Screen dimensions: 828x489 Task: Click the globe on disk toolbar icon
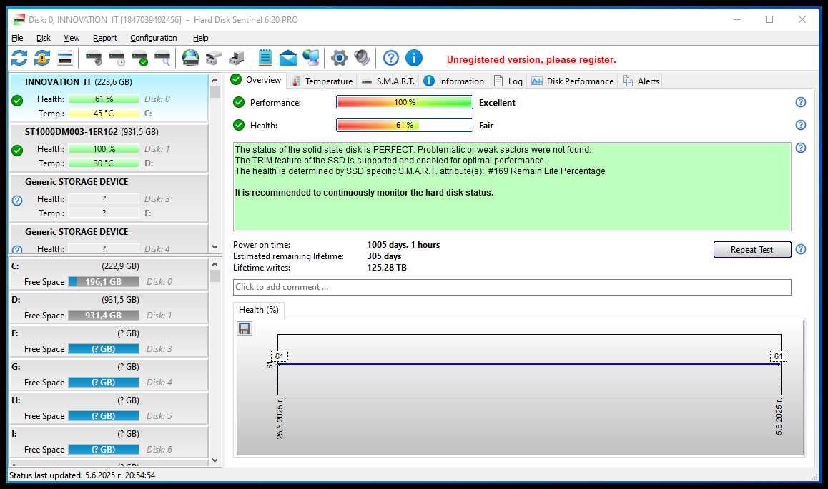tap(191, 58)
